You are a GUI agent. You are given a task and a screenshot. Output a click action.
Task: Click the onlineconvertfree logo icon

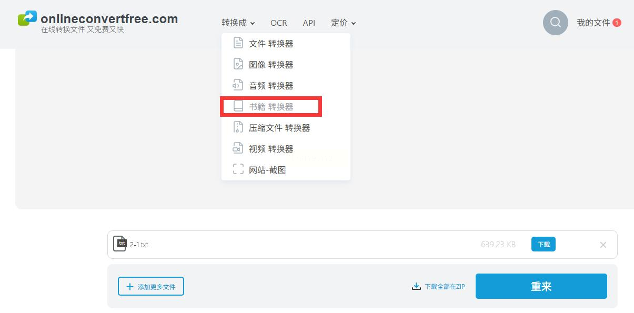(27, 18)
